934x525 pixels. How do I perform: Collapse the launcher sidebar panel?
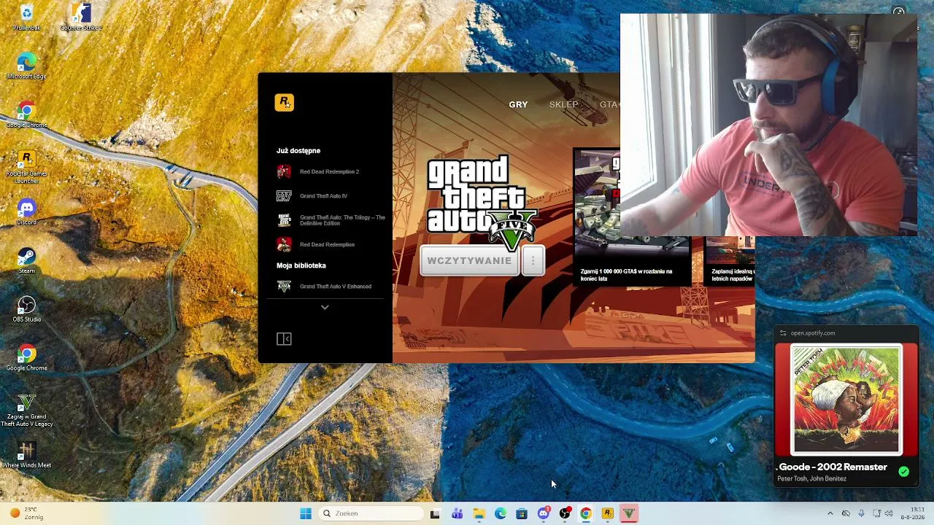(x=284, y=339)
